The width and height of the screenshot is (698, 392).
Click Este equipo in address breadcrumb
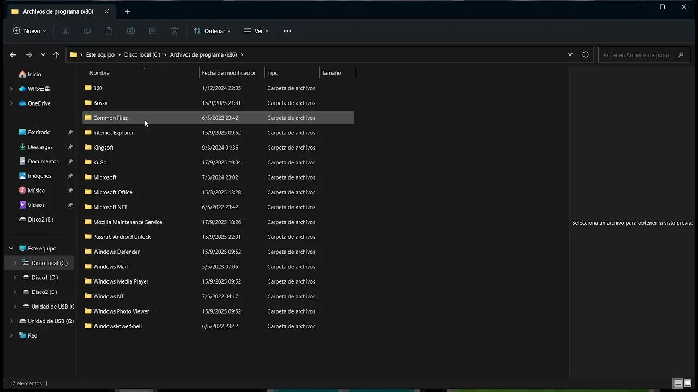point(100,55)
